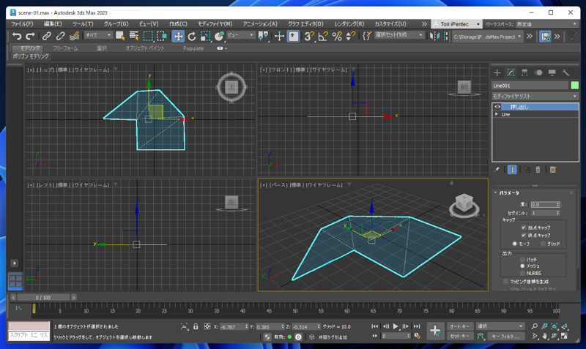This screenshot has height=349, width=586.
Task: Select the Patch output radio button
Action: [522, 260]
